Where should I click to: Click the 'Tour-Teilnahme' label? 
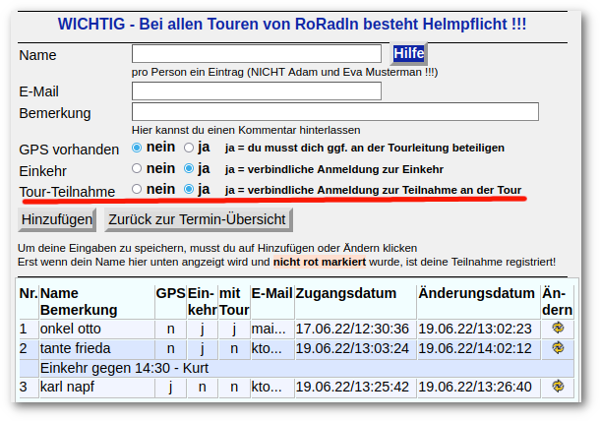coord(67,192)
